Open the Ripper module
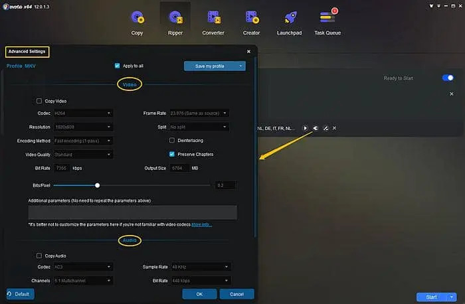The image size is (465, 304). 175,23
